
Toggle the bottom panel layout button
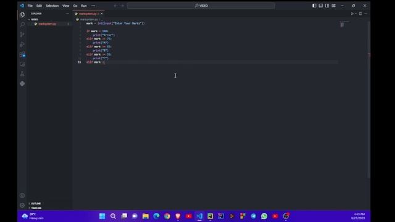click(321, 6)
